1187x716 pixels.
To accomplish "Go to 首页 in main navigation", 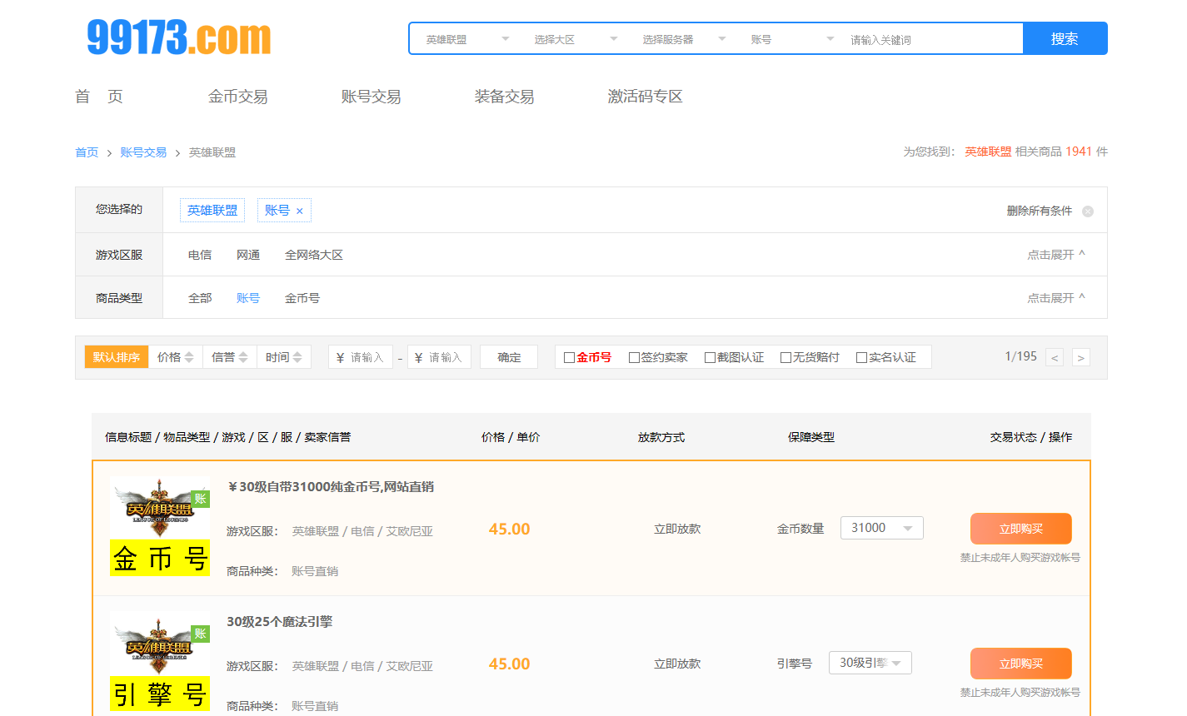I will [99, 97].
